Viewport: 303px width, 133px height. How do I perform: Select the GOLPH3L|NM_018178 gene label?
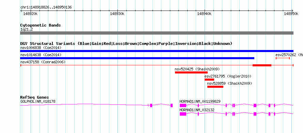click(38, 101)
